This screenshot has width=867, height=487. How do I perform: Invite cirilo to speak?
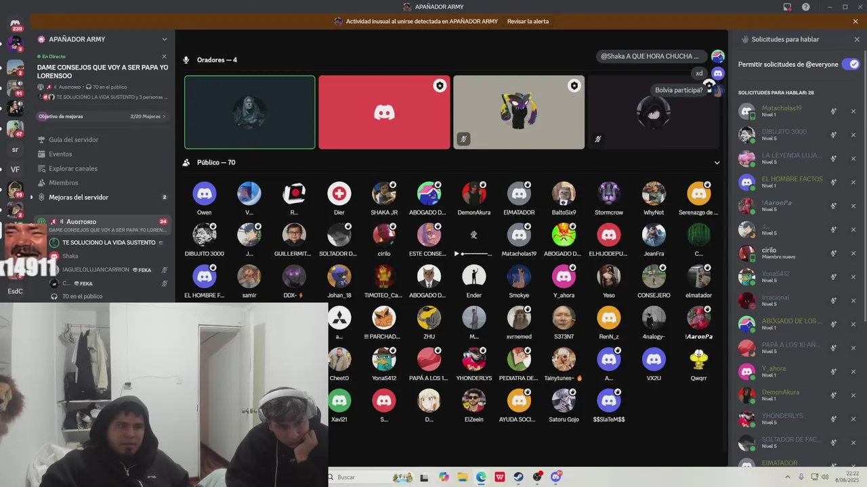tap(834, 253)
